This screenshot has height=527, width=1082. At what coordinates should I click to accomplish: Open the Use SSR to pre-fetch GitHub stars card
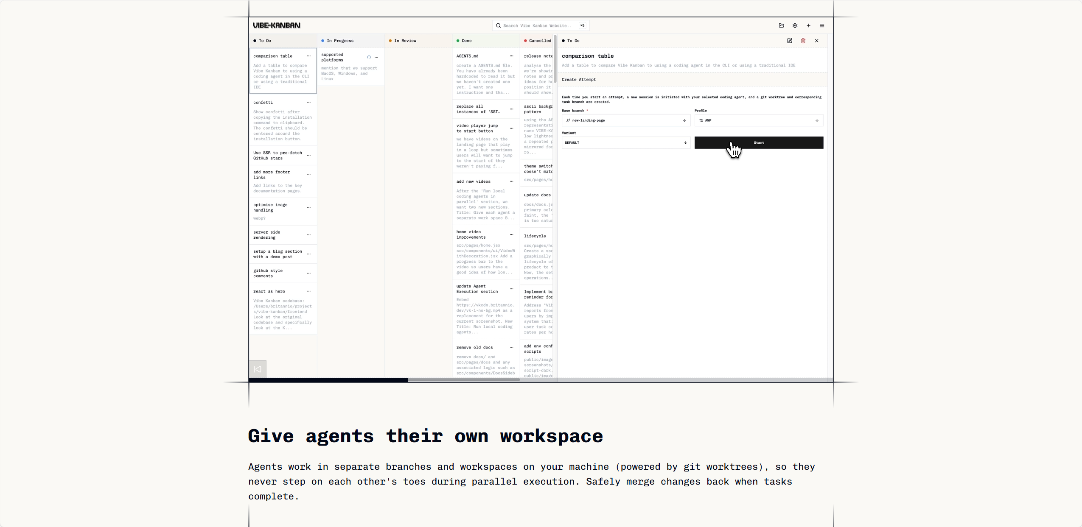pyautogui.click(x=283, y=156)
